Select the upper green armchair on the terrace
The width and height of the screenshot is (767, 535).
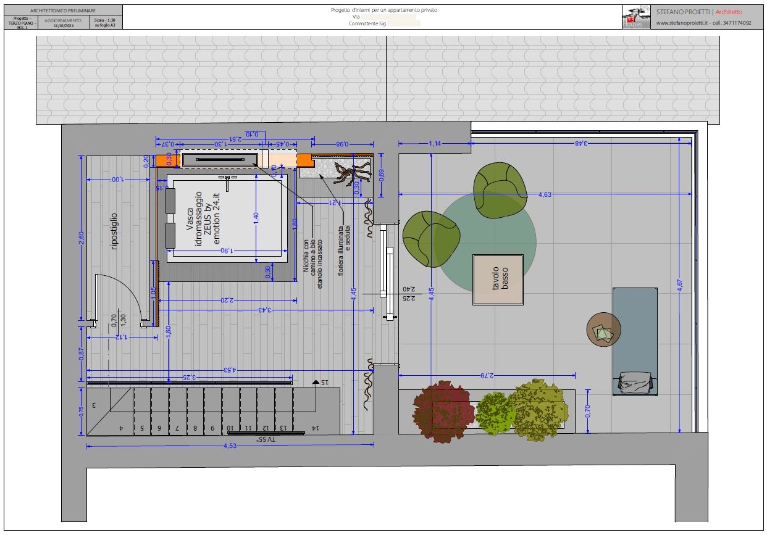click(x=500, y=185)
